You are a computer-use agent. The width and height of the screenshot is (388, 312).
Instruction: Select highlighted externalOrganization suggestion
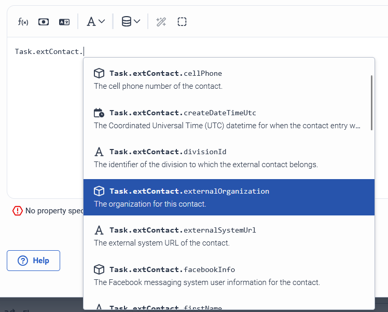[228, 197]
